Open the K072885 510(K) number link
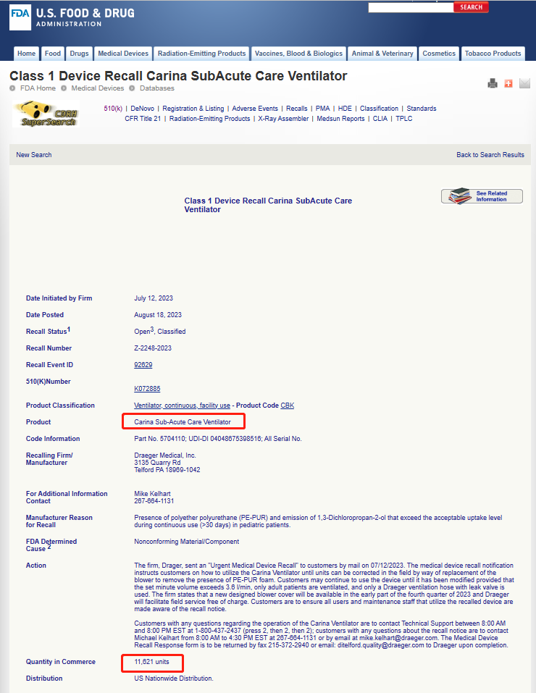Screen dimensions: 536x693 147,389
